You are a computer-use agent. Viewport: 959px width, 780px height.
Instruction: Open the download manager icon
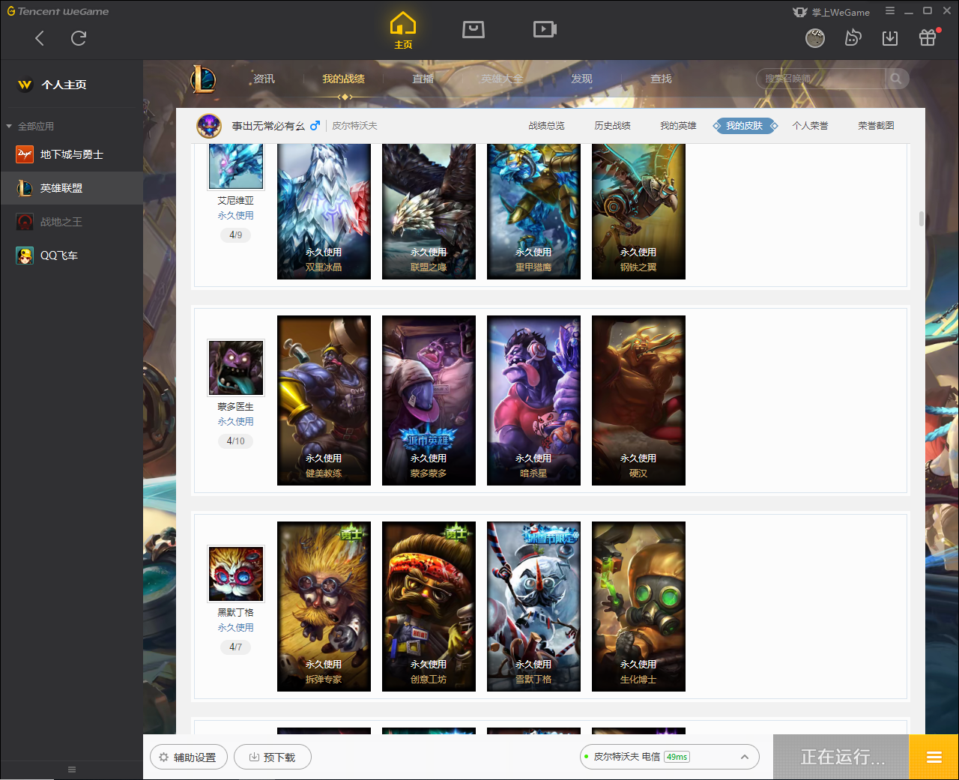tap(890, 37)
